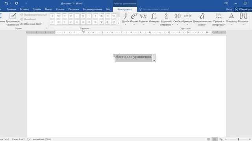This screenshot has width=252, height=141.
Task: Open the Радикал radical dropdown
Action: [x=143, y=19]
